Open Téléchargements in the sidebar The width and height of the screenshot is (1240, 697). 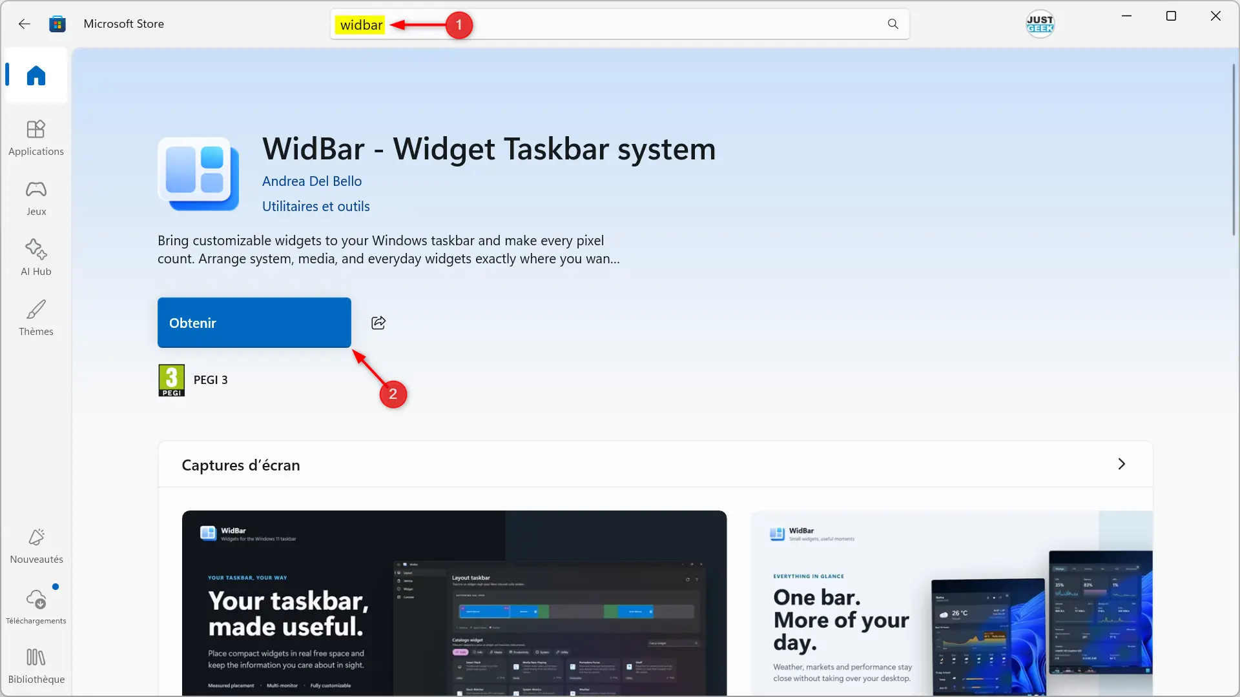[36, 607]
